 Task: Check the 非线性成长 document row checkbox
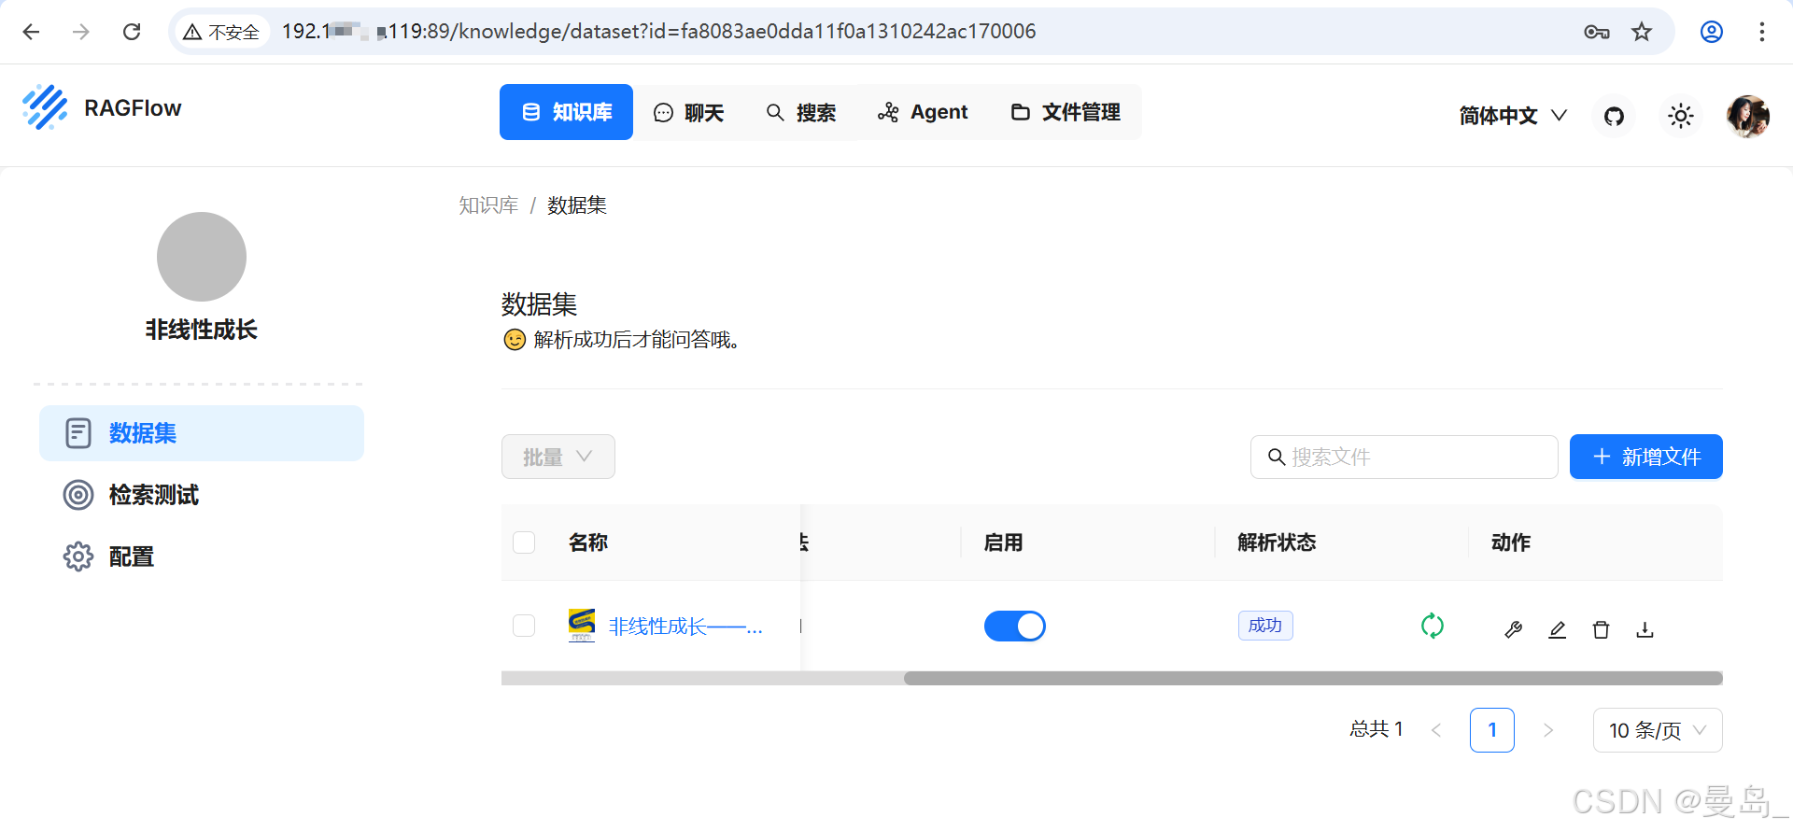click(x=524, y=626)
